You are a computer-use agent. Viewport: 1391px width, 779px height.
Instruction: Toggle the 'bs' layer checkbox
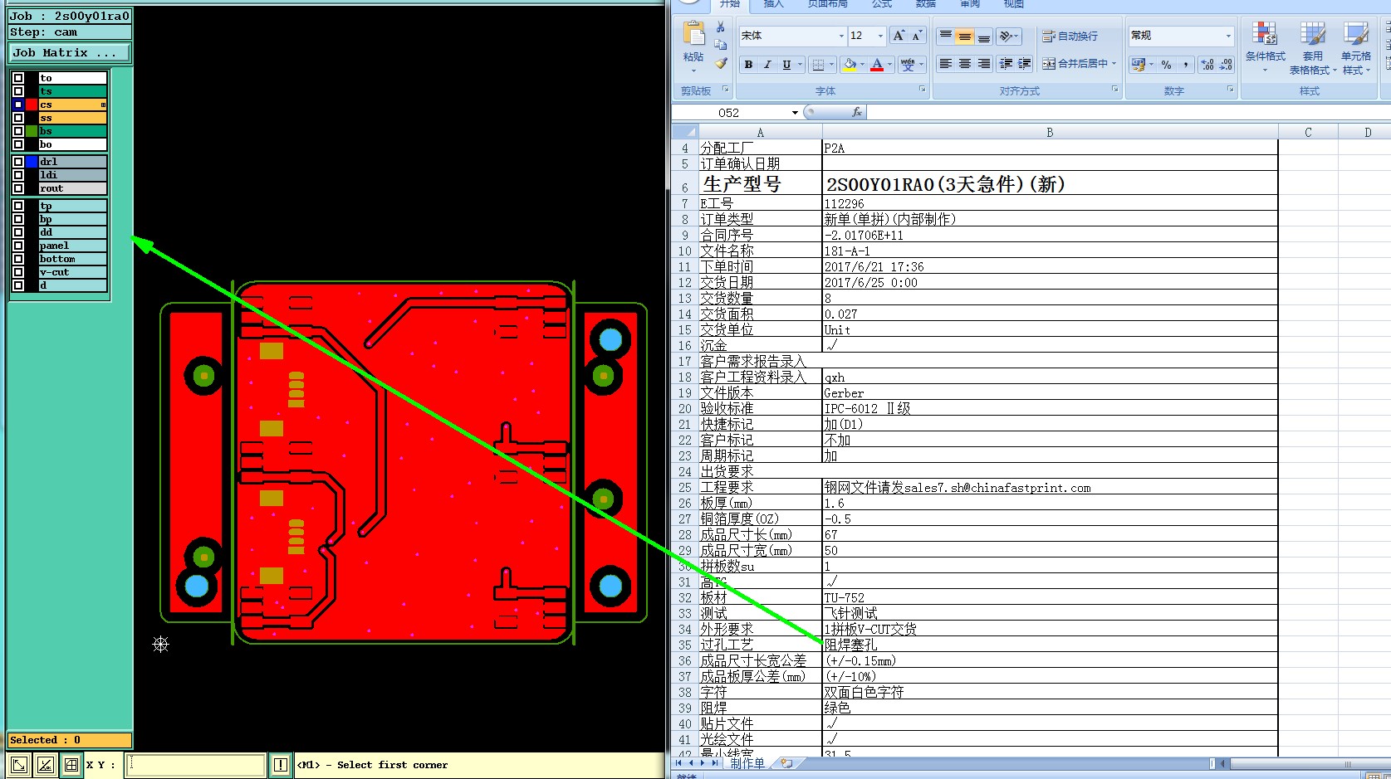(x=18, y=131)
